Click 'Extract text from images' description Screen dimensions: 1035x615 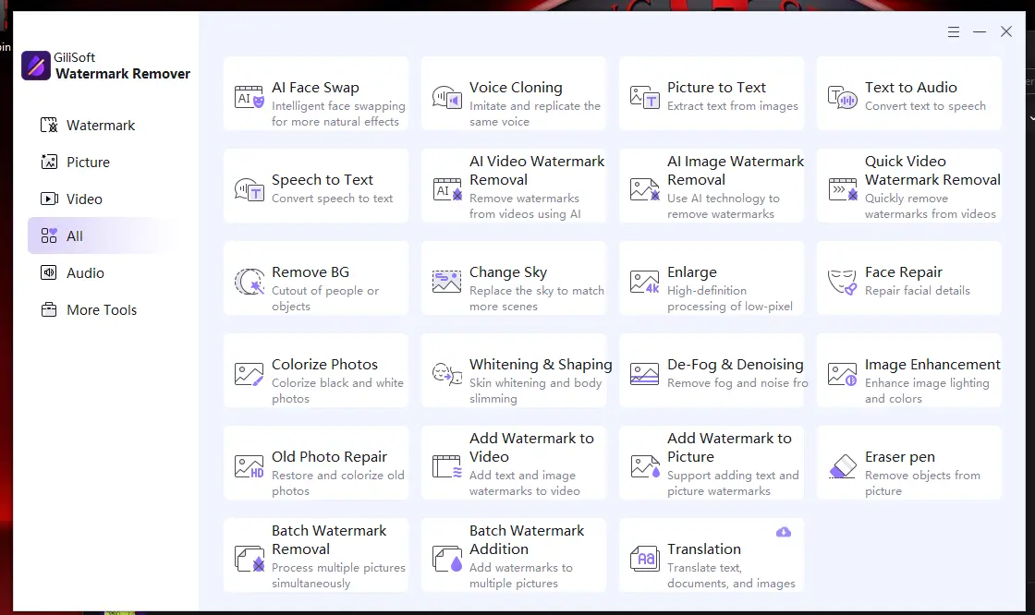[x=733, y=105]
